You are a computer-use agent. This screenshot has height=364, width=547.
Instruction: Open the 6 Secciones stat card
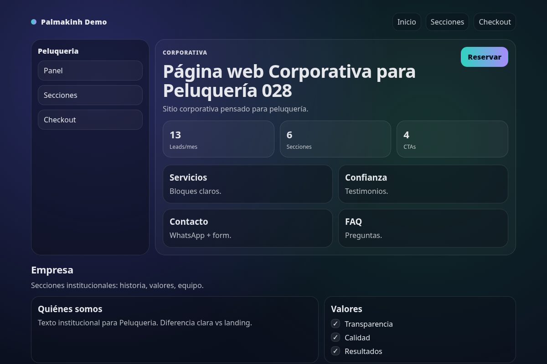[x=335, y=139]
